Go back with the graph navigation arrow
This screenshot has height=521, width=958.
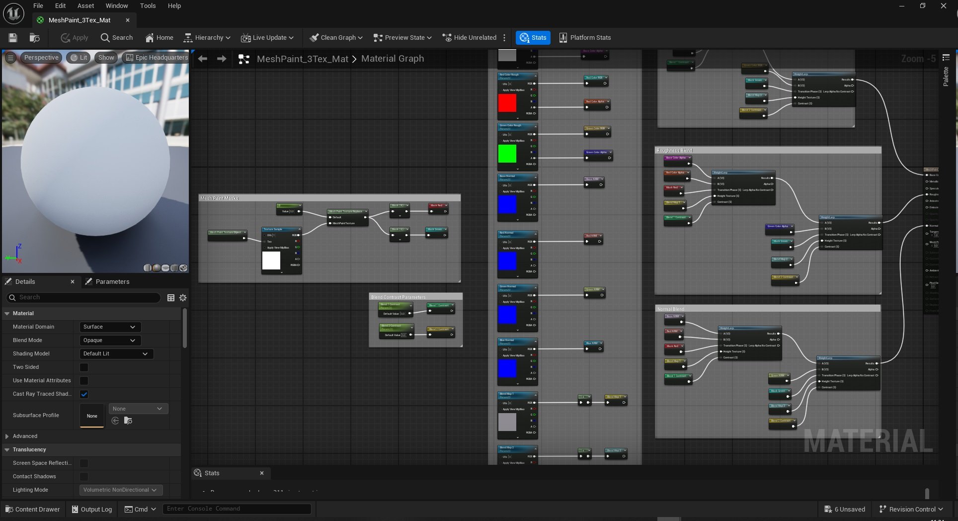tap(203, 59)
